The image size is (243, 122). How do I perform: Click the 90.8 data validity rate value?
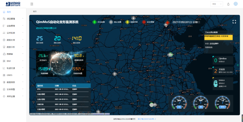coord(78,55)
